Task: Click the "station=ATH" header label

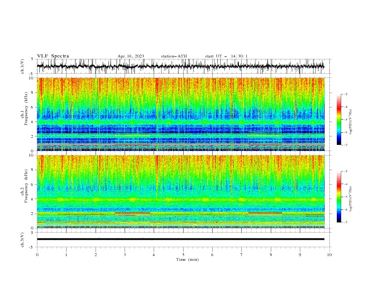Action: pos(174,56)
